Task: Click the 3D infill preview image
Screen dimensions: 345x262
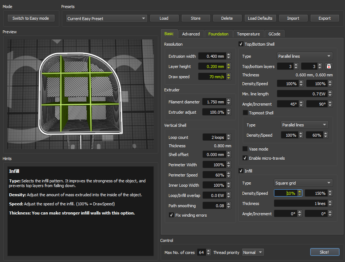Action: (80, 94)
